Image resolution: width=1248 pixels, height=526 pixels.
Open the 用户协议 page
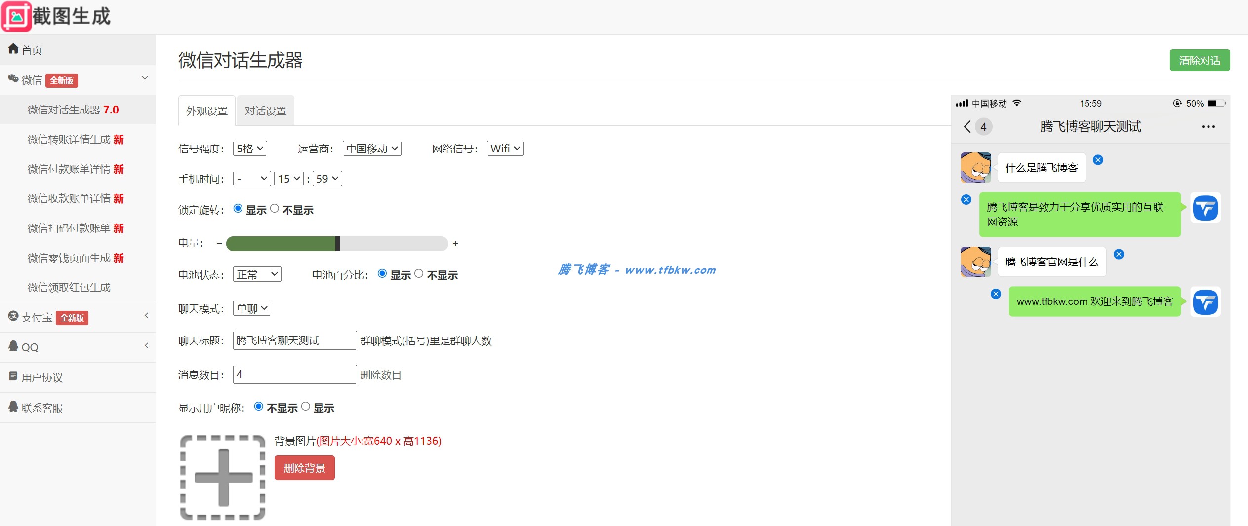point(78,377)
